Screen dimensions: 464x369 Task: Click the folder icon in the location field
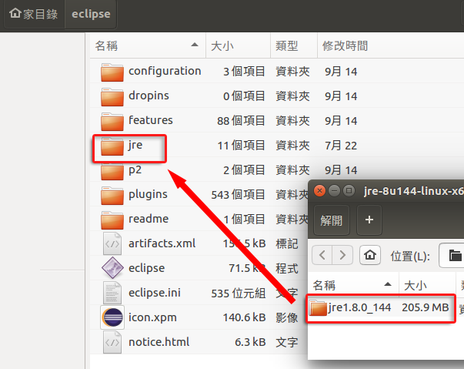click(455, 255)
